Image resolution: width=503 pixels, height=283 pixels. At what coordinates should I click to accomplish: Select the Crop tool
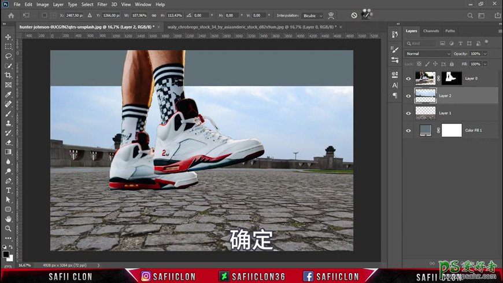pyautogui.click(x=8, y=75)
